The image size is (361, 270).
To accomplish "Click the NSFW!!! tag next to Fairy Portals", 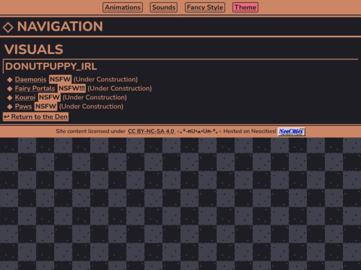I will point(72,89).
